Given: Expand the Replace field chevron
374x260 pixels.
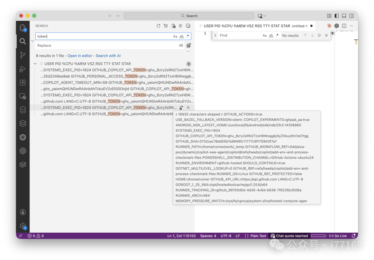Looking at the screenshot, I should [x=33, y=41].
